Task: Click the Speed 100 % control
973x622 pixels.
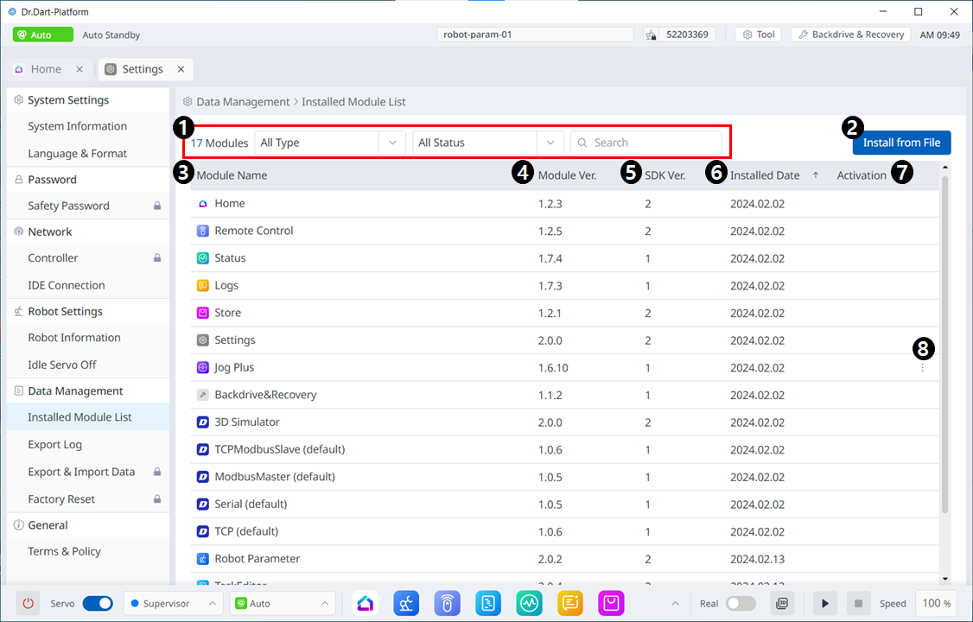Action: tap(937, 603)
